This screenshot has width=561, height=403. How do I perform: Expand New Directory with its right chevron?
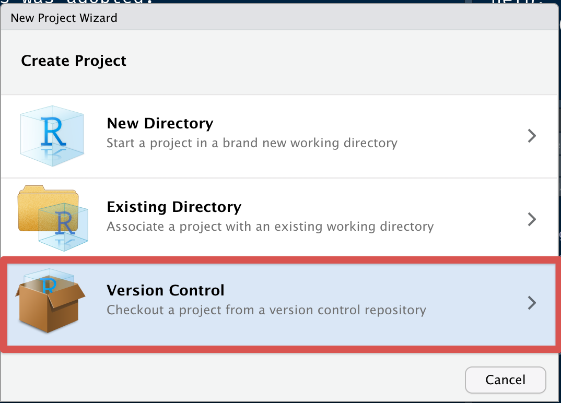(x=532, y=136)
